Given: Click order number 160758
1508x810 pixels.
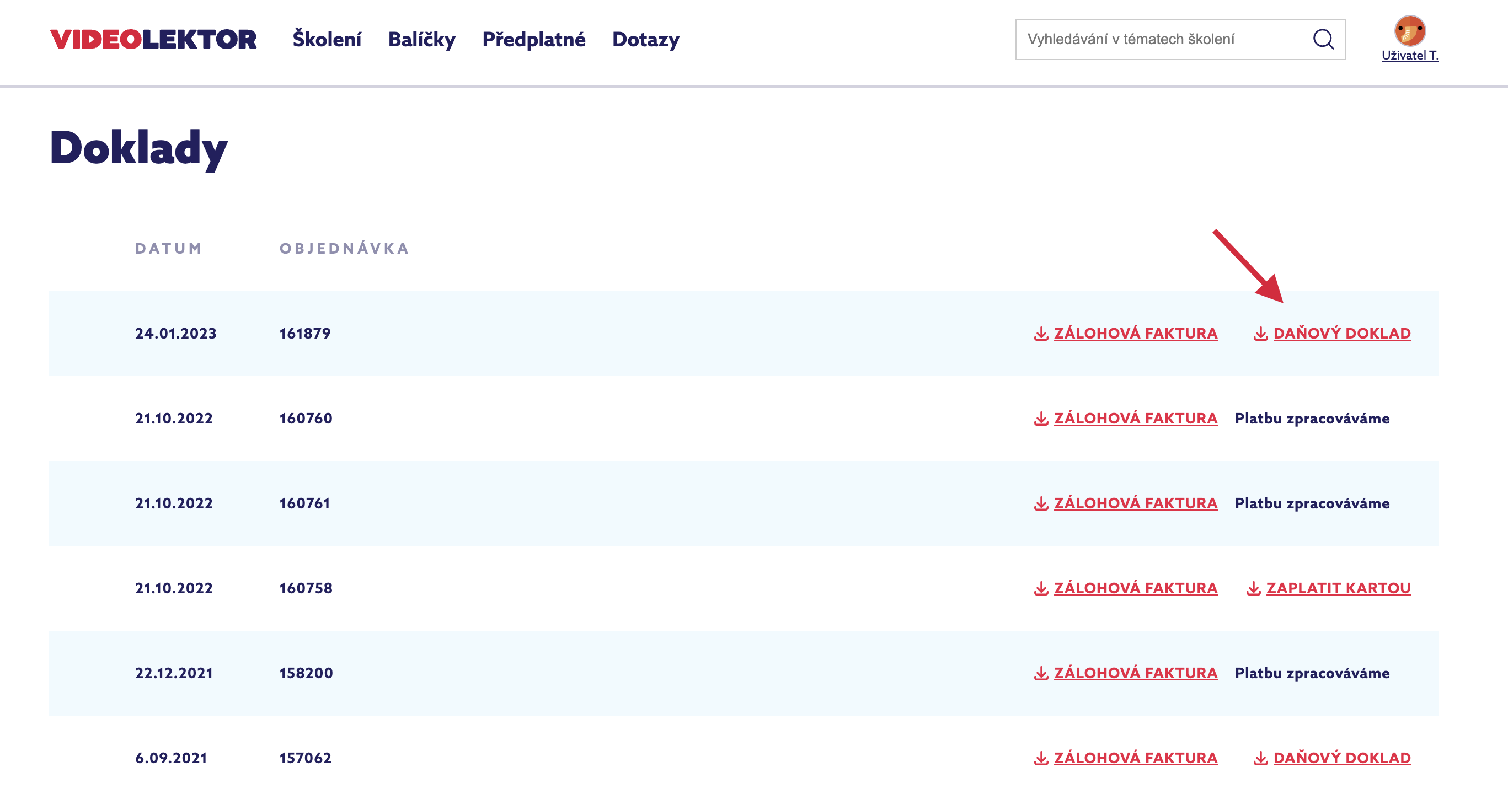Looking at the screenshot, I should [306, 588].
